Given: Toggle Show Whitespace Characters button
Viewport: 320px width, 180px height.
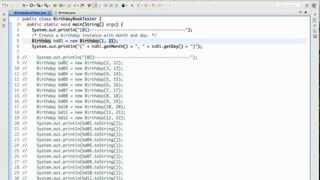Looking at the screenshot, I should tap(116, 5).
